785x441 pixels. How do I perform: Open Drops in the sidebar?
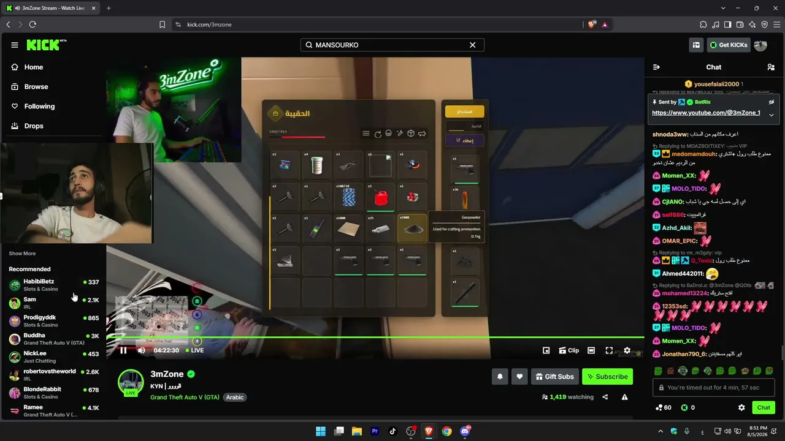pyautogui.click(x=34, y=126)
